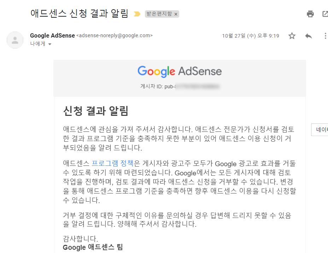Click the partially visible 네이버 button
The image size is (328, 253).
click(x=320, y=130)
